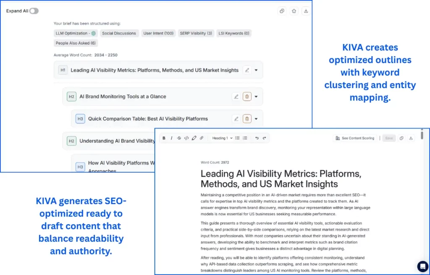Expand the H1 Leading AI Visibility Metrics chevron
This screenshot has height=275, width=430.
(256, 70)
